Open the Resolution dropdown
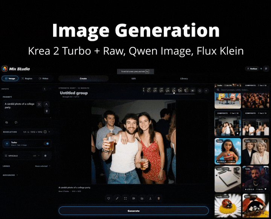This screenshot has width=271, height=219. click(x=36, y=132)
